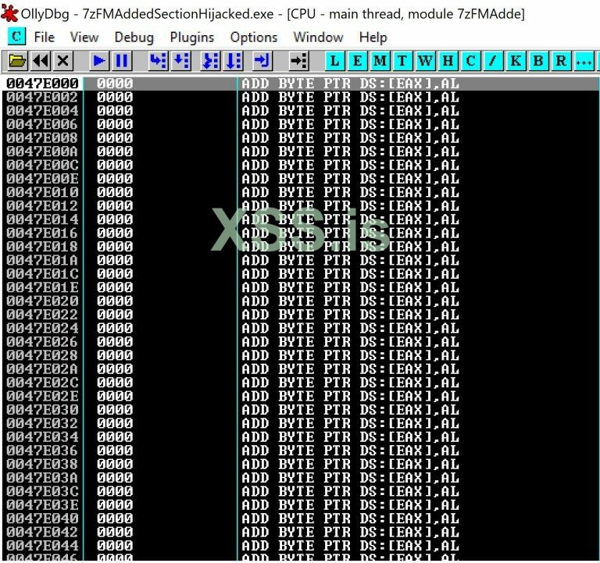The width and height of the screenshot is (600, 563).
Task: Click the Go to address arrow icon
Action: coord(298,61)
